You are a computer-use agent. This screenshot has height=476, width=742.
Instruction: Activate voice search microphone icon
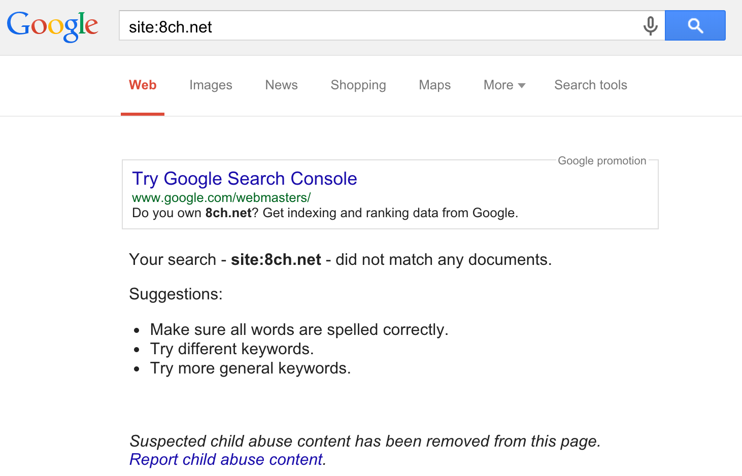tap(650, 25)
